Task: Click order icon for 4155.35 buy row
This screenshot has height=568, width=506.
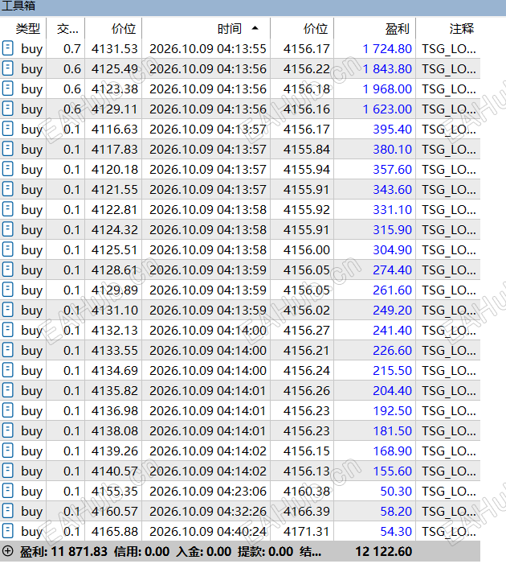Action: [x=7, y=491]
